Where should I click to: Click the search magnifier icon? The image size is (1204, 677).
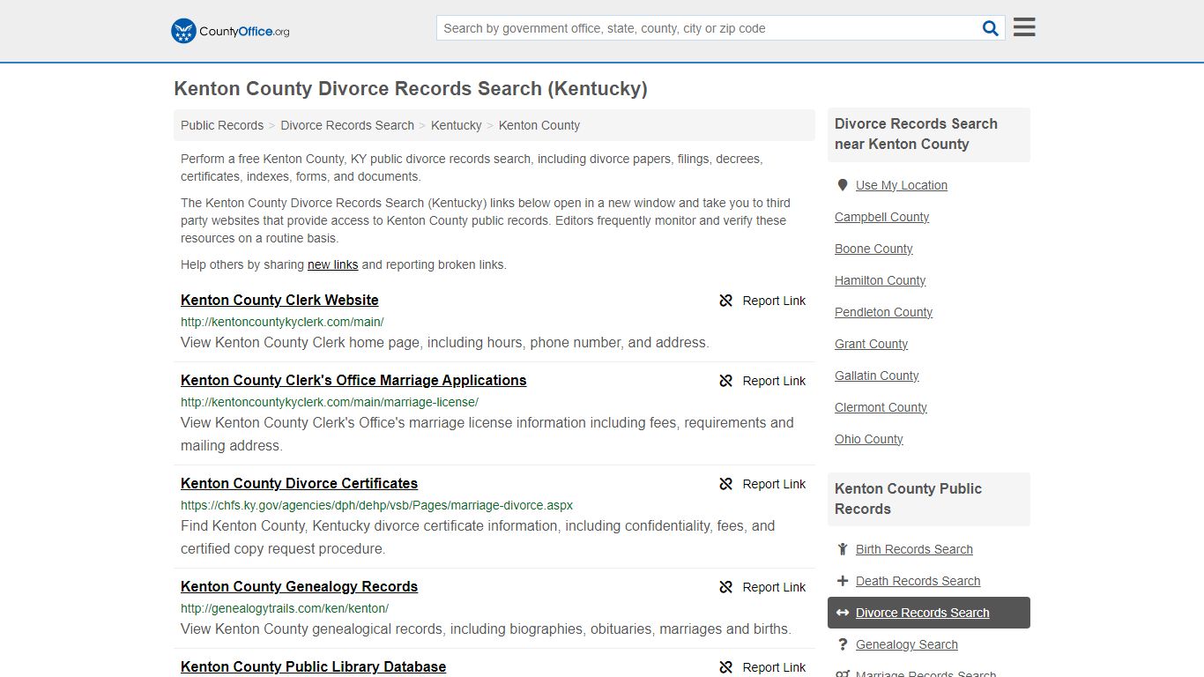[x=991, y=28]
